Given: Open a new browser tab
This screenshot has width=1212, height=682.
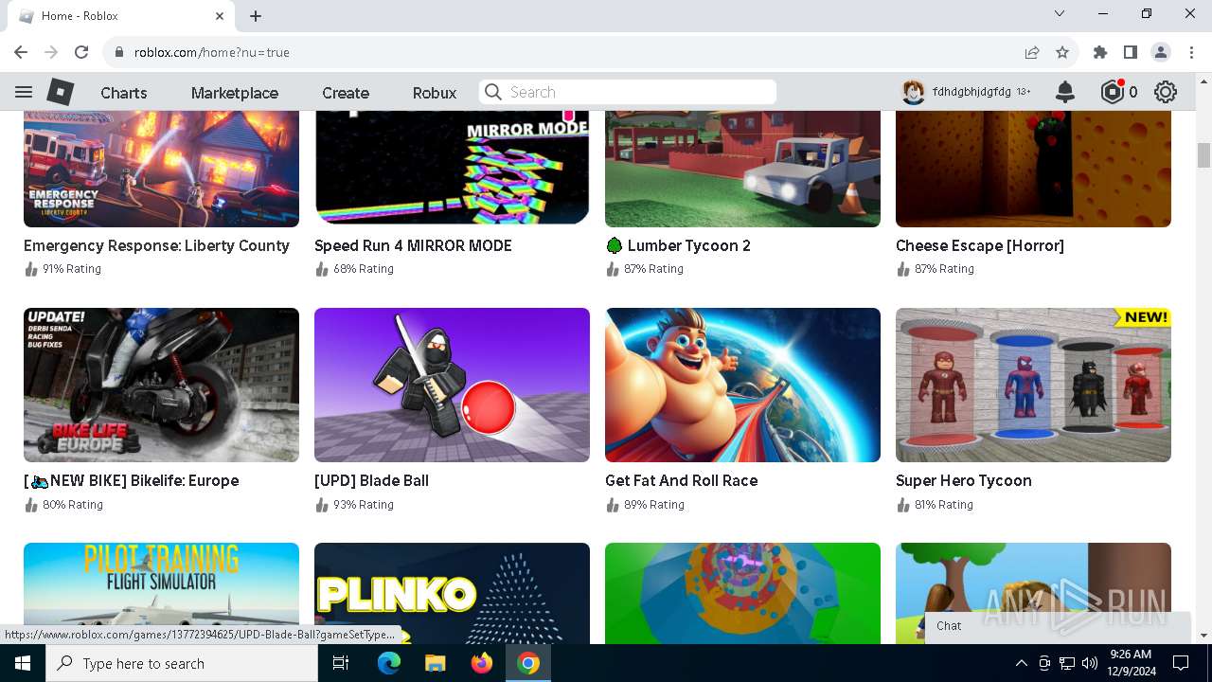Looking at the screenshot, I should point(256,16).
